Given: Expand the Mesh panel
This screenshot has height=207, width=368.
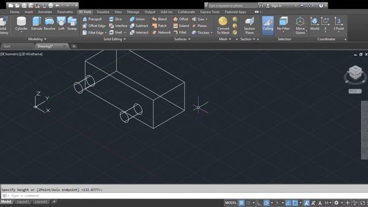Looking at the screenshot, I should [225, 39].
